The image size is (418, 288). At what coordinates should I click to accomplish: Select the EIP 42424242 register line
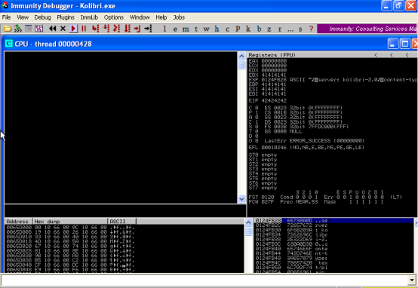click(x=268, y=101)
